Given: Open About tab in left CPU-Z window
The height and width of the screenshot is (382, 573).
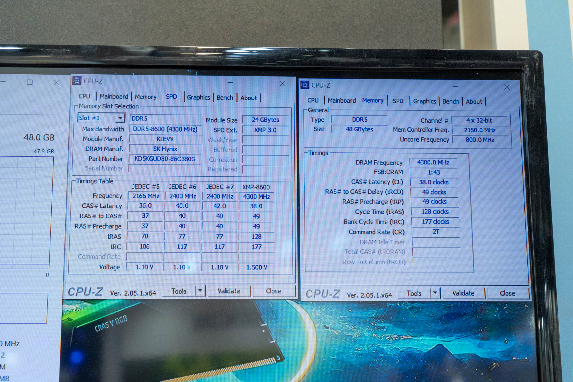Looking at the screenshot, I should coord(249,98).
